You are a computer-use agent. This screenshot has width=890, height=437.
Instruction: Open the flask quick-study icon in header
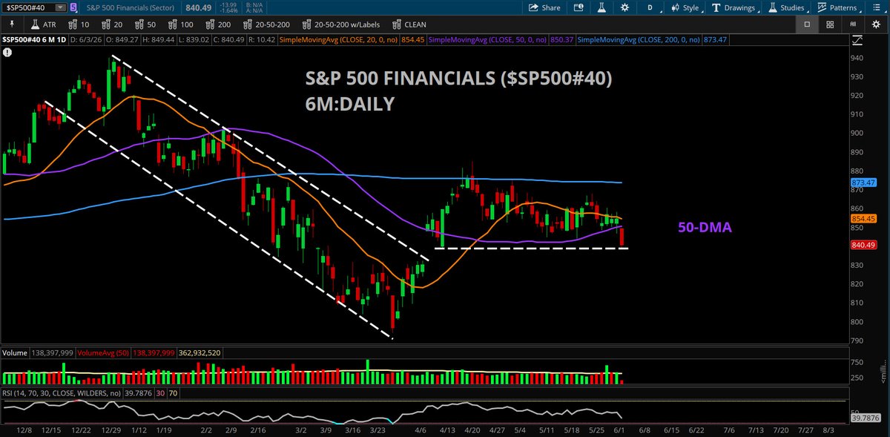(603, 7)
